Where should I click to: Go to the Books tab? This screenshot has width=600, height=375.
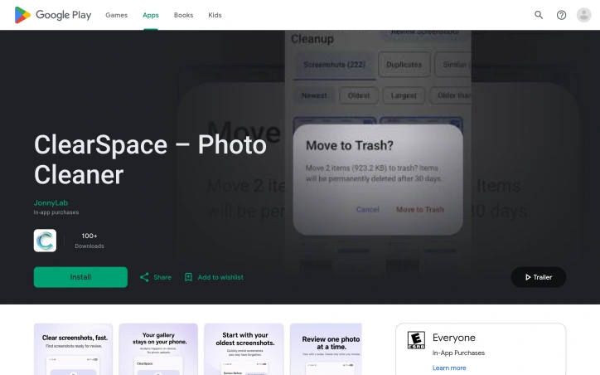pyautogui.click(x=183, y=15)
